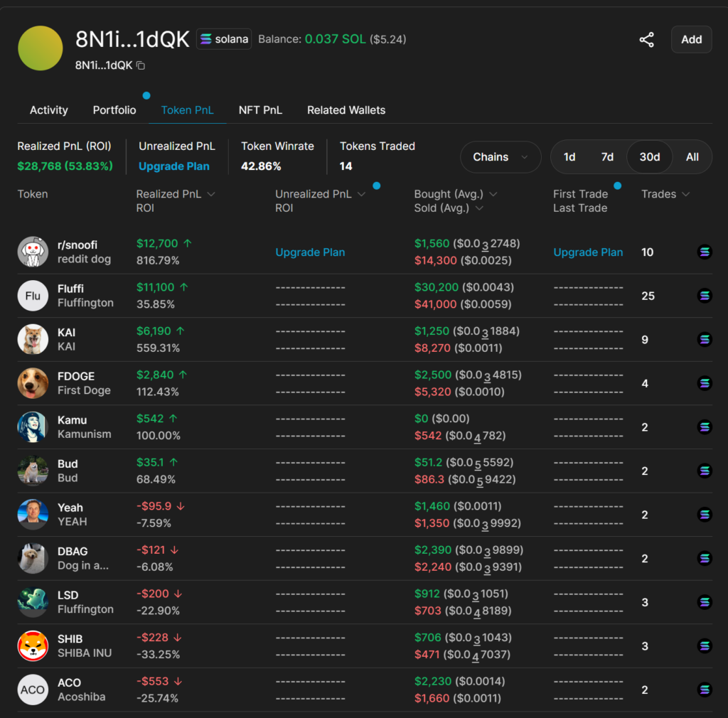This screenshot has width=728, height=718.
Task: Click the LSD token ghost icon
Action: [33, 602]
